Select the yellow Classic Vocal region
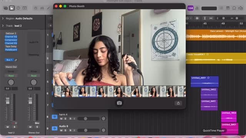246x138 pixels. point(216,58)
